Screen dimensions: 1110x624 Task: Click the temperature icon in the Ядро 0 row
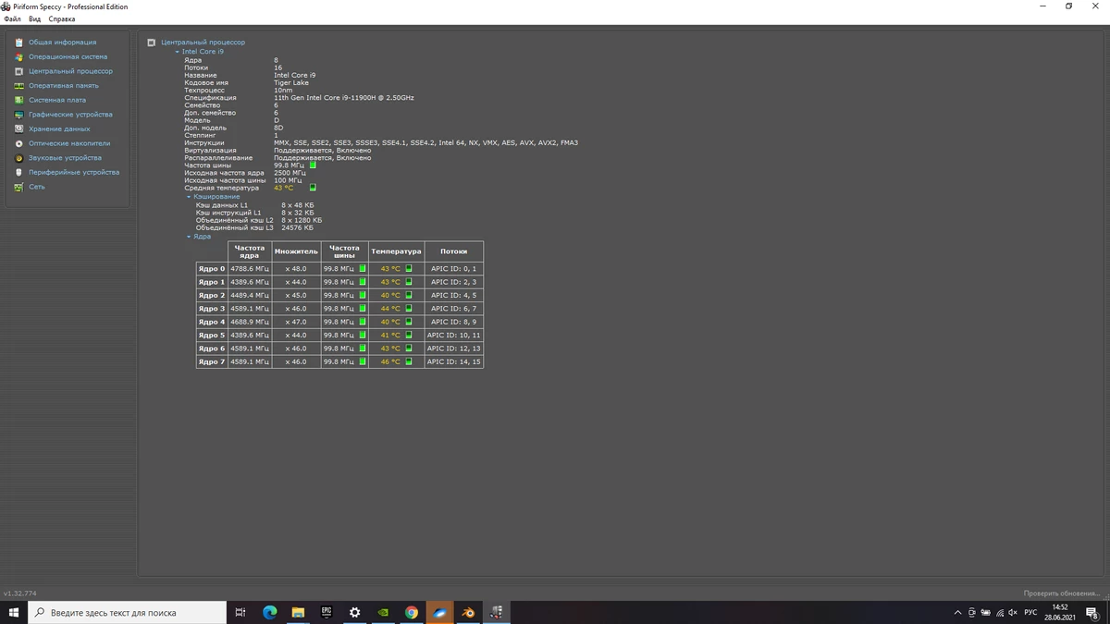(x=409, y=269)
